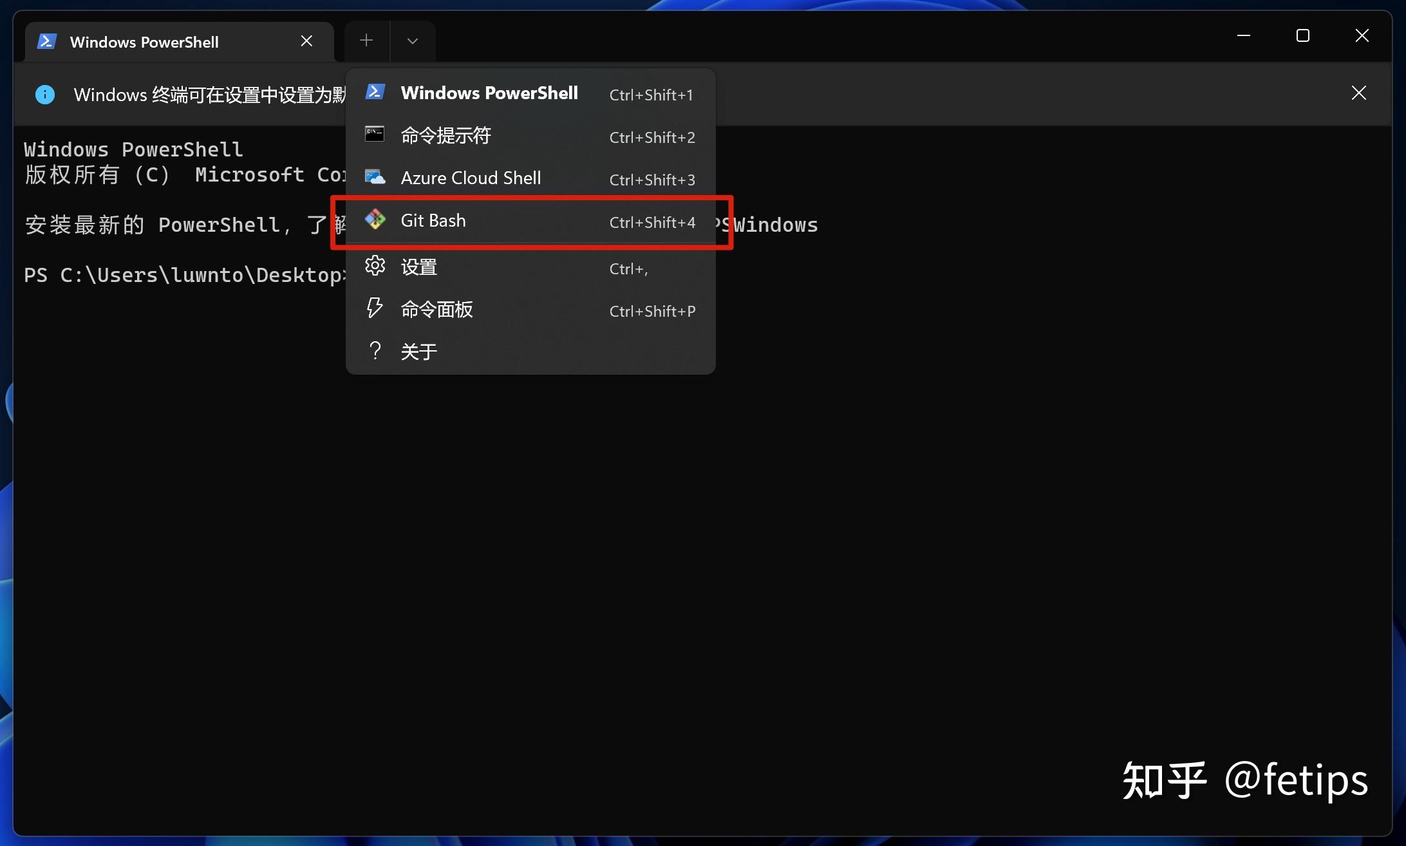Select the Git Bash profile from the menu
Viewport: 1406px width, 846px height.
pyautogui.click(x=433, y=220)
